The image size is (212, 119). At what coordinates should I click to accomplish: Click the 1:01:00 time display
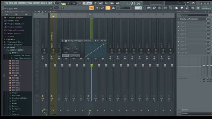133,3
